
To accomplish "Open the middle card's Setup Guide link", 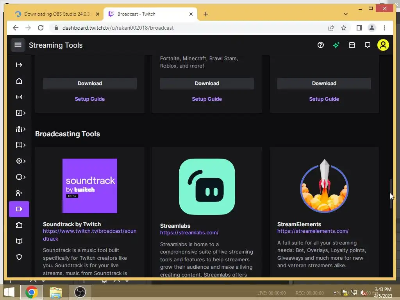I will click(x=207, y=99).
